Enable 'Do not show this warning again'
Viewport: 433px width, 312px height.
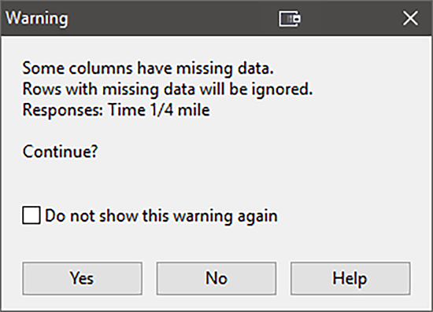tap(31, 215)
